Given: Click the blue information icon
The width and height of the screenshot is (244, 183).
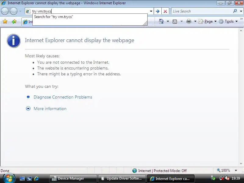Looking at the screenshot, I should (x=13, y=41).
